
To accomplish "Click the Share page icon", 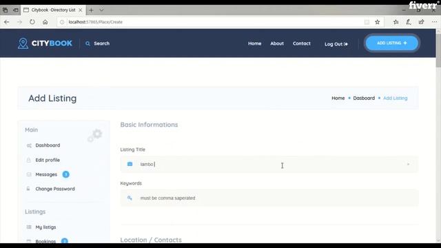I will pos(421,22).
